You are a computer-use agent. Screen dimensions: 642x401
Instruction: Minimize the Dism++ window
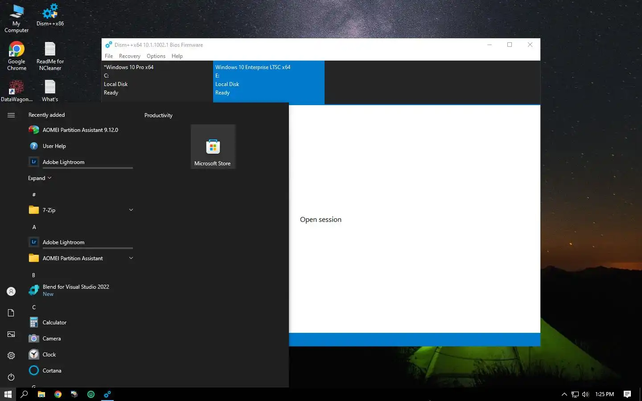tap(490, 45)
